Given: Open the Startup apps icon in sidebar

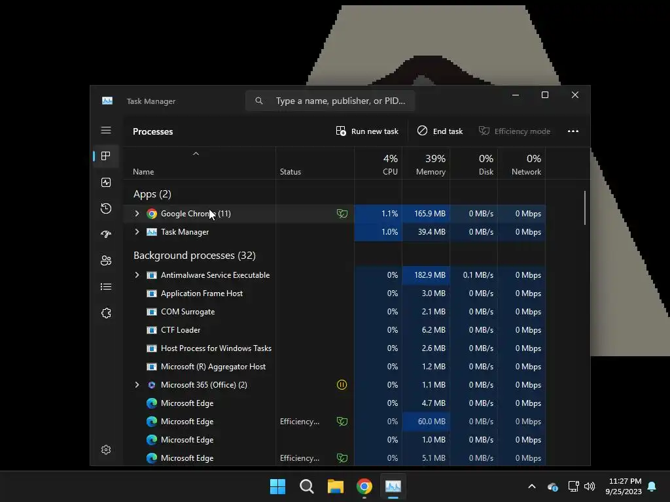Looking at the screenshot, I should (106, 234).
